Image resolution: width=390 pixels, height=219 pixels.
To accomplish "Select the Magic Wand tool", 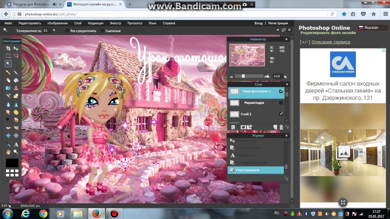I will pyautogui.click(x=8, y=64).
